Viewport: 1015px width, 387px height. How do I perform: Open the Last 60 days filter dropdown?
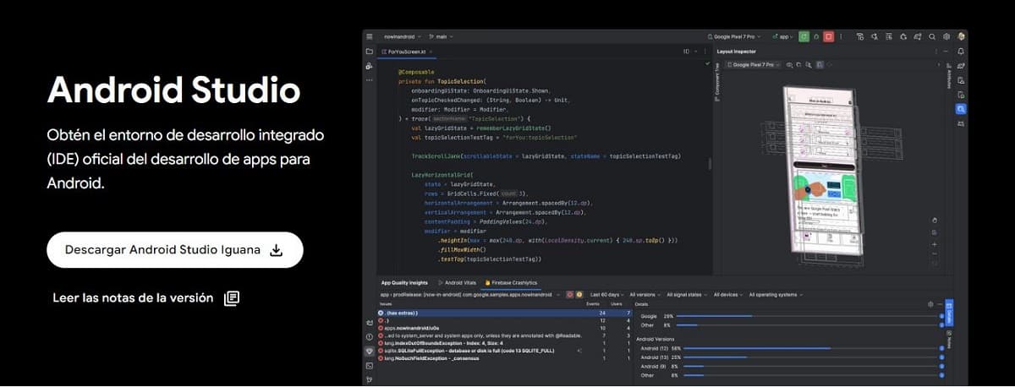[x=607, y=295]
